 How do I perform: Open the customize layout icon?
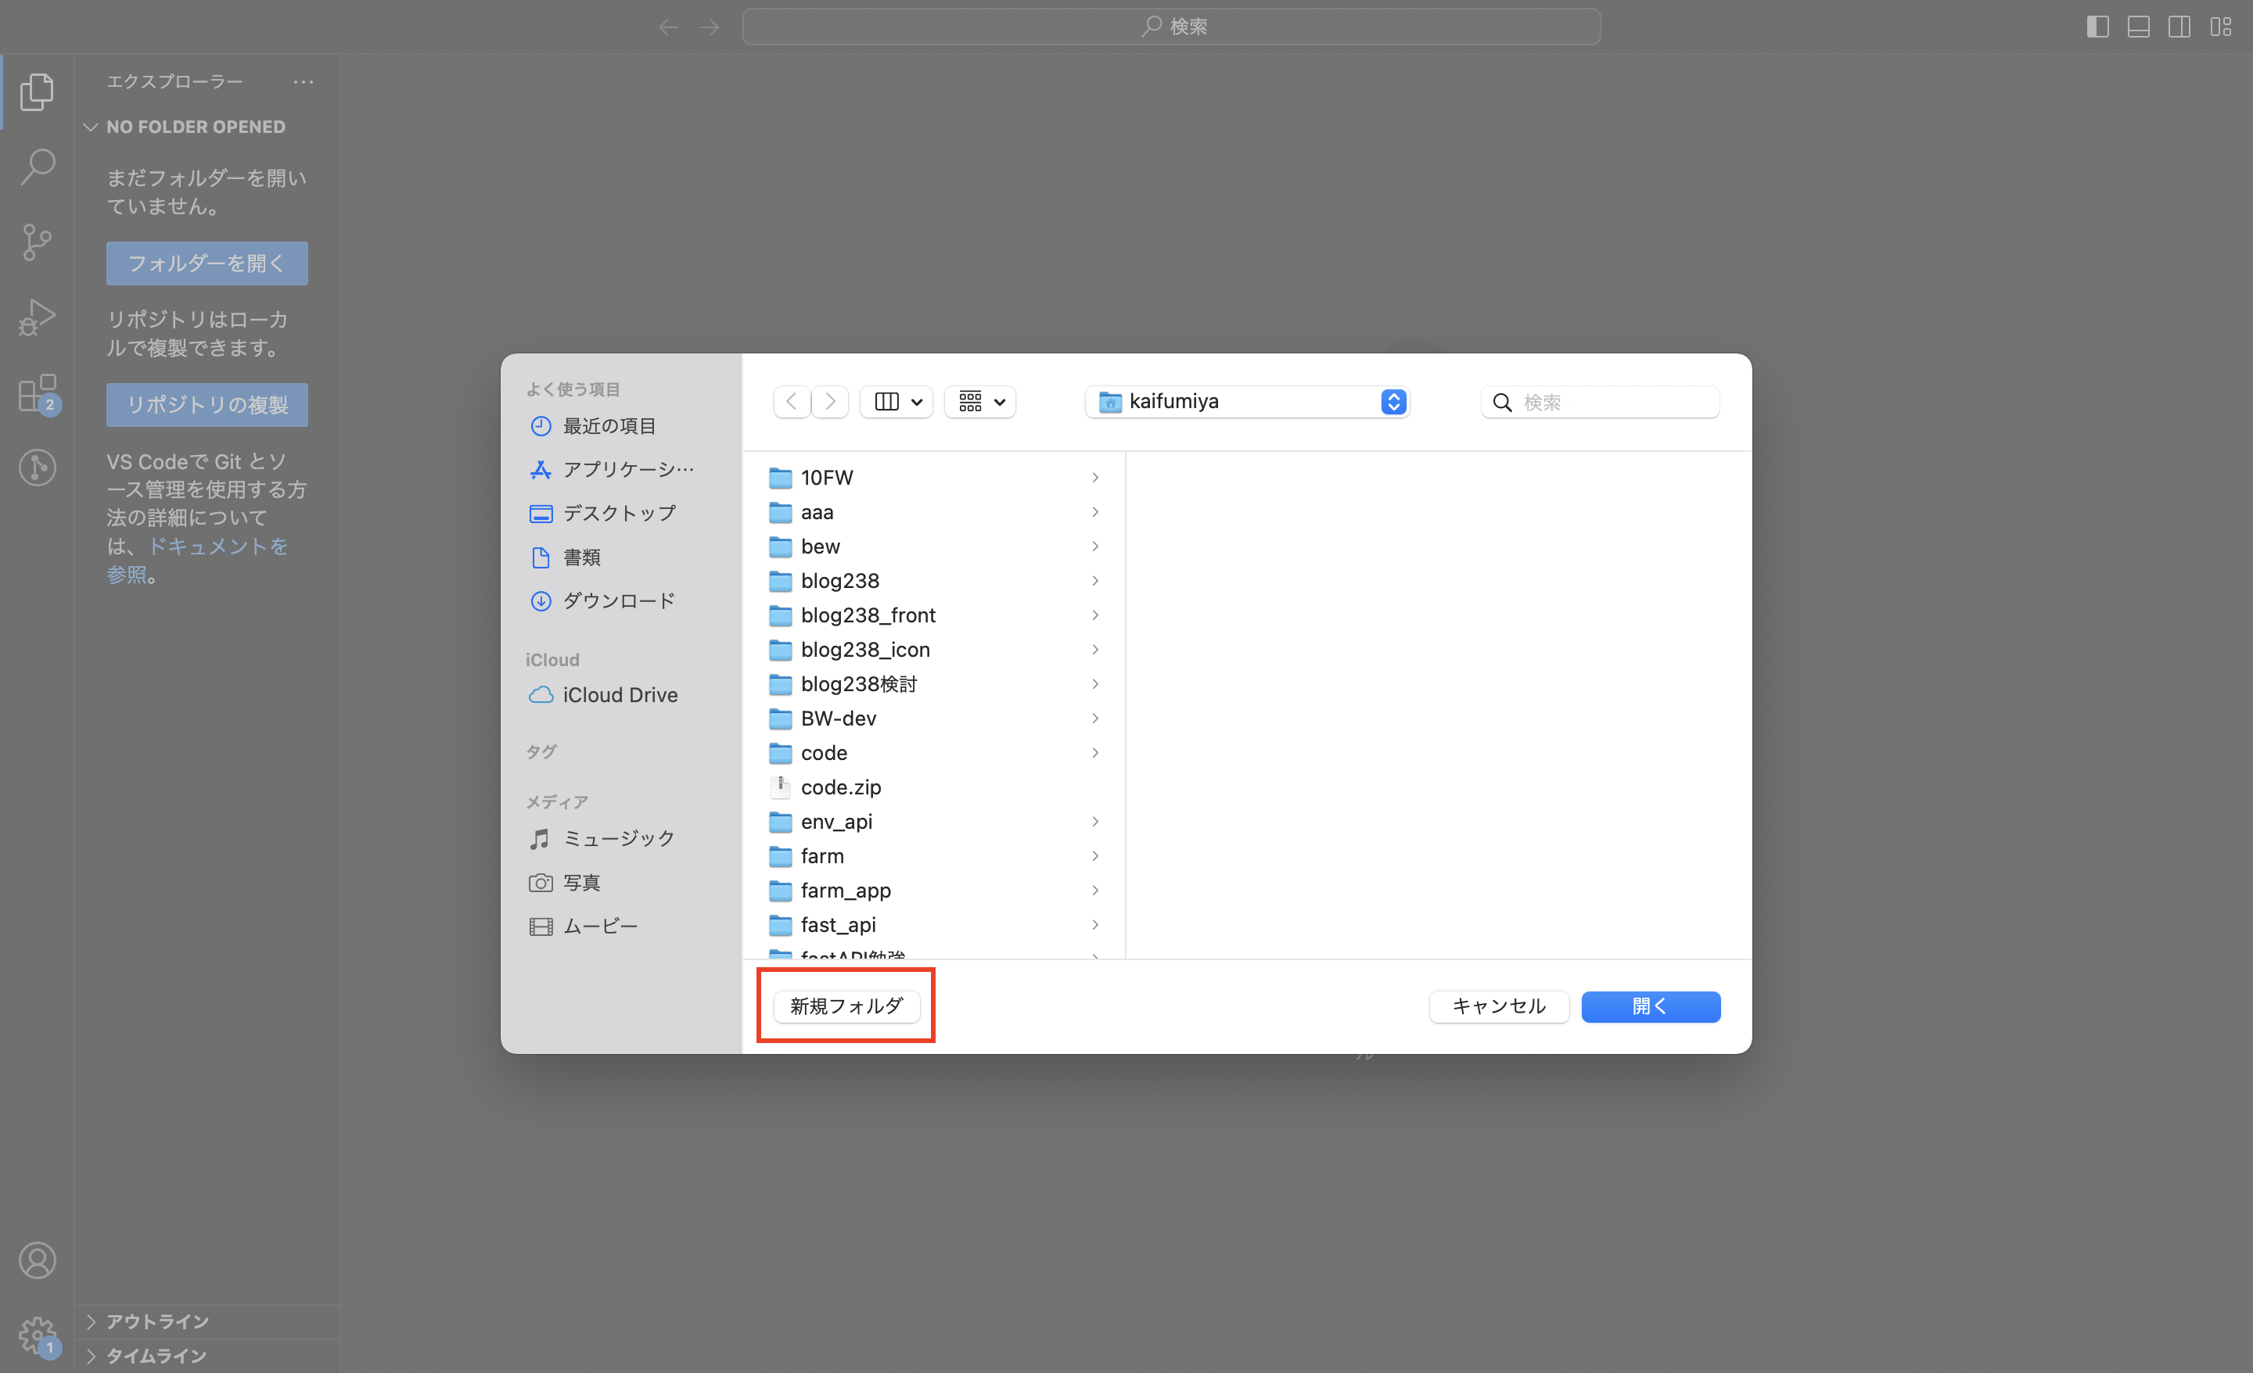[x=2220, y=27]
